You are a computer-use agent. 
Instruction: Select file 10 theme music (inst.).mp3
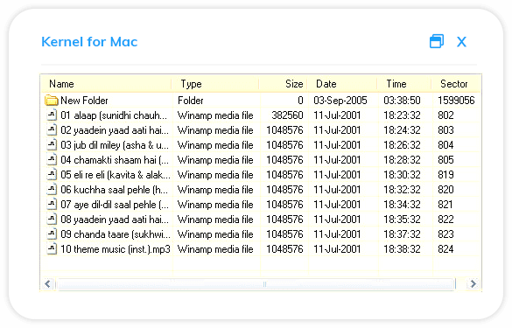tap(116, 249)
